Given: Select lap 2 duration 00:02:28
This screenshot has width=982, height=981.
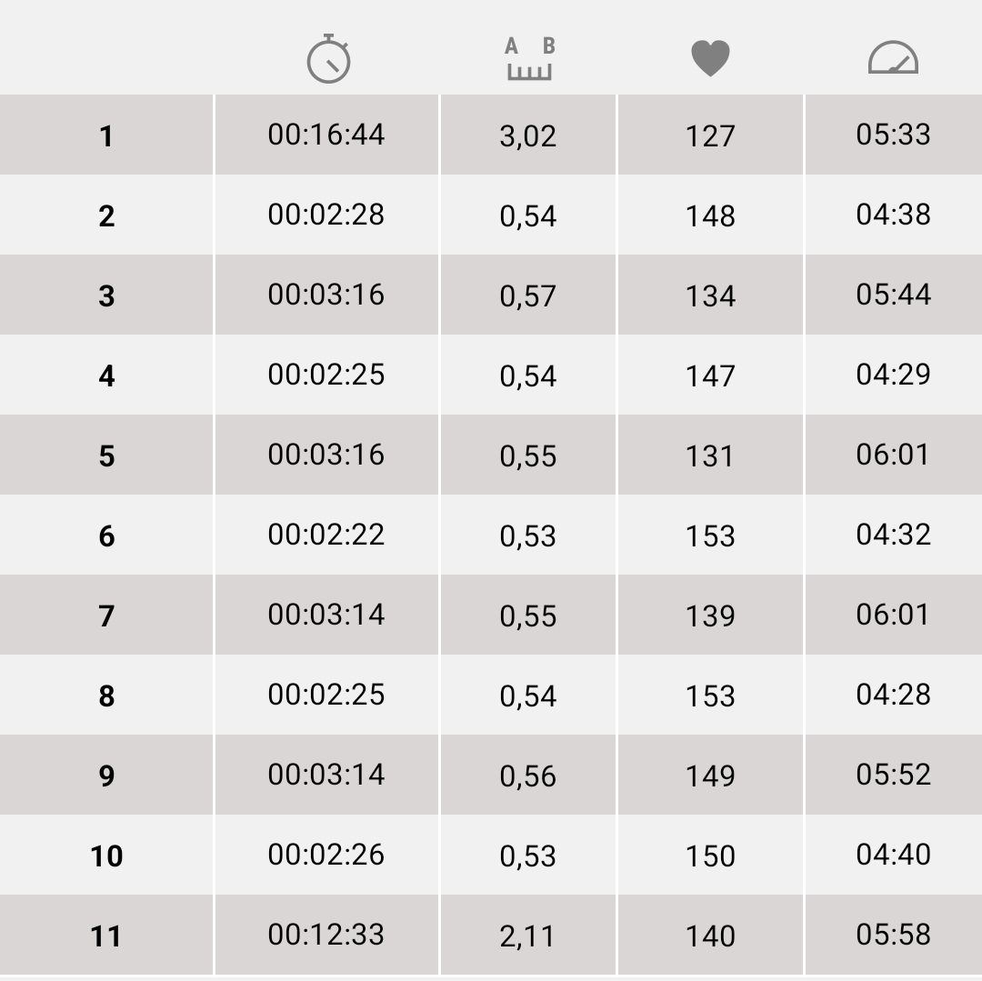Looking at the screenshot, I should [326, 215].
